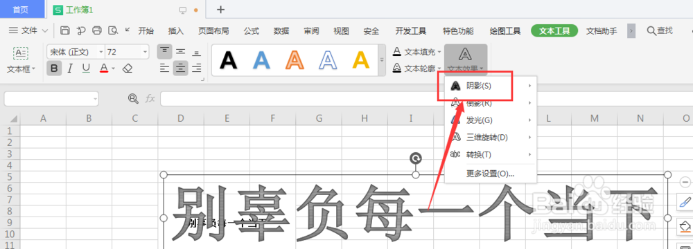Select column D header

pos(181,118)
